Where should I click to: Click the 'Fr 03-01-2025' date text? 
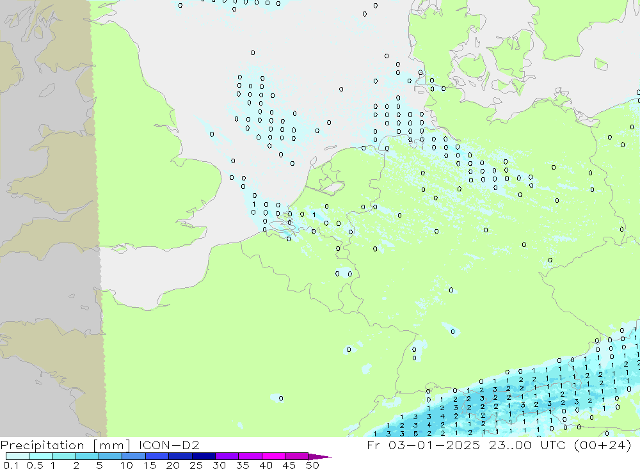423,445
